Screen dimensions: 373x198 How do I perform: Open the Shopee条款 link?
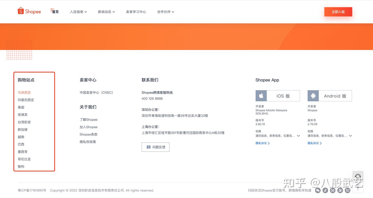pyautogui.click(x=89, y=134)
